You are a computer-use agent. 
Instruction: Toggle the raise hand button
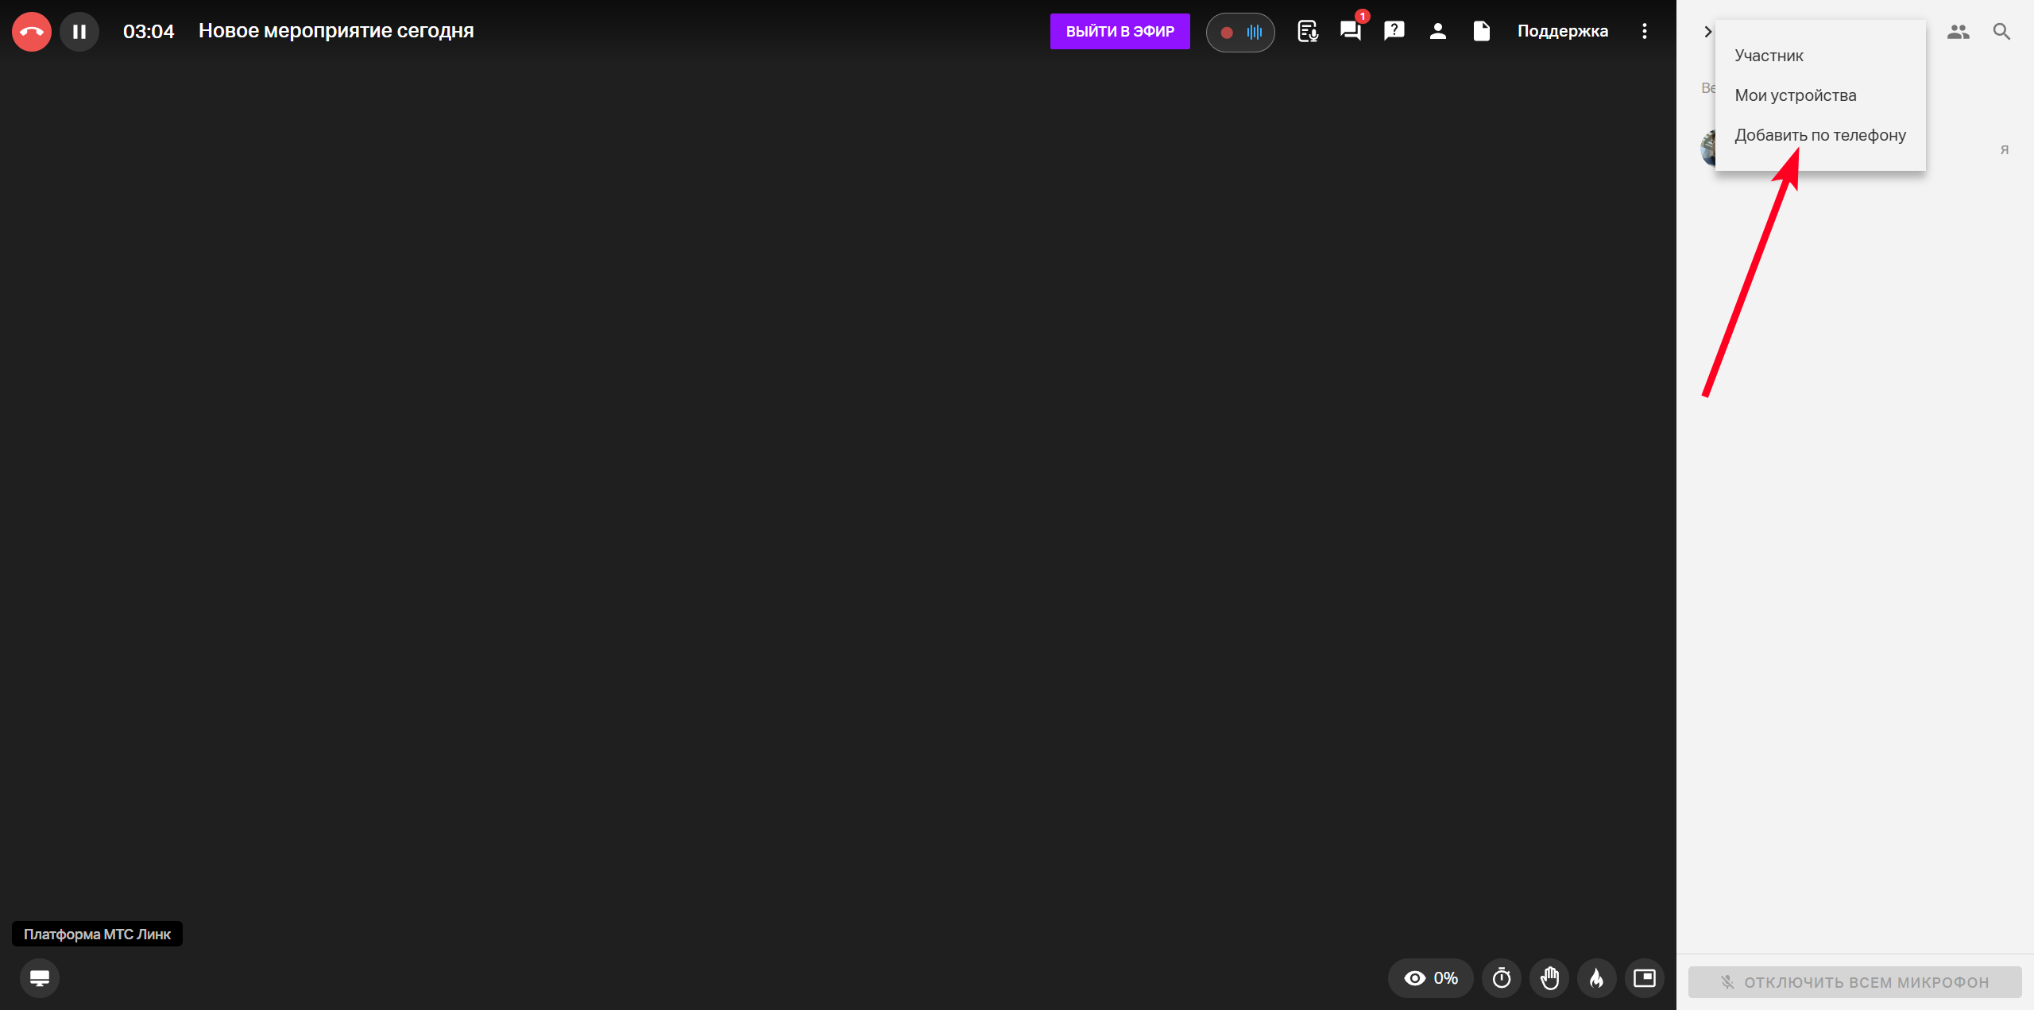pos(1549,978)
